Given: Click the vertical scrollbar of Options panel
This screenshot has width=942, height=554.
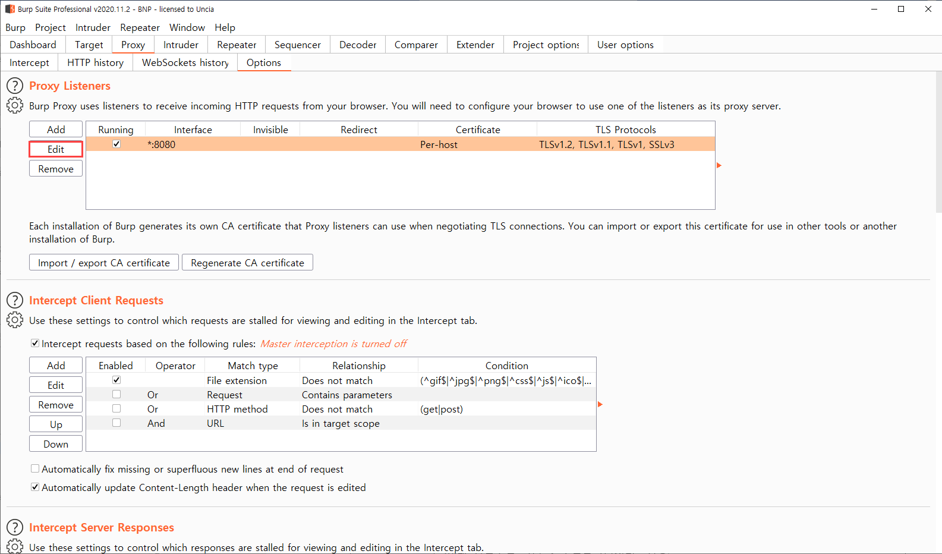Looking at the screenshot, I should click(x=938, y=141).
